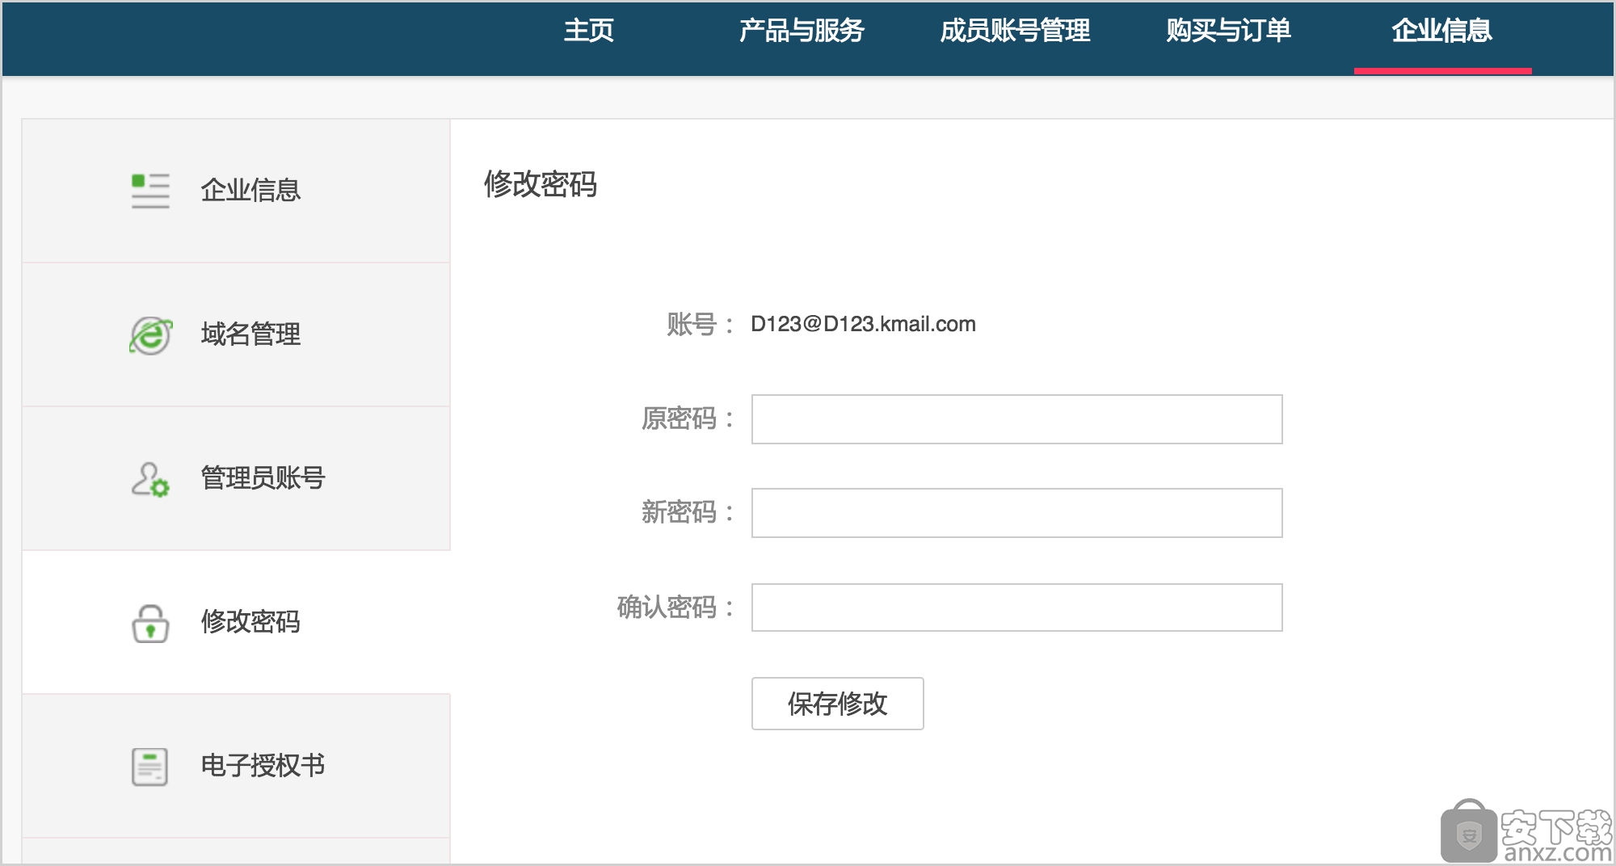This screenshot has width=1616, height=866.
Task: Click the 企业信息 list icon in sidebar
Action: point(150,191)
